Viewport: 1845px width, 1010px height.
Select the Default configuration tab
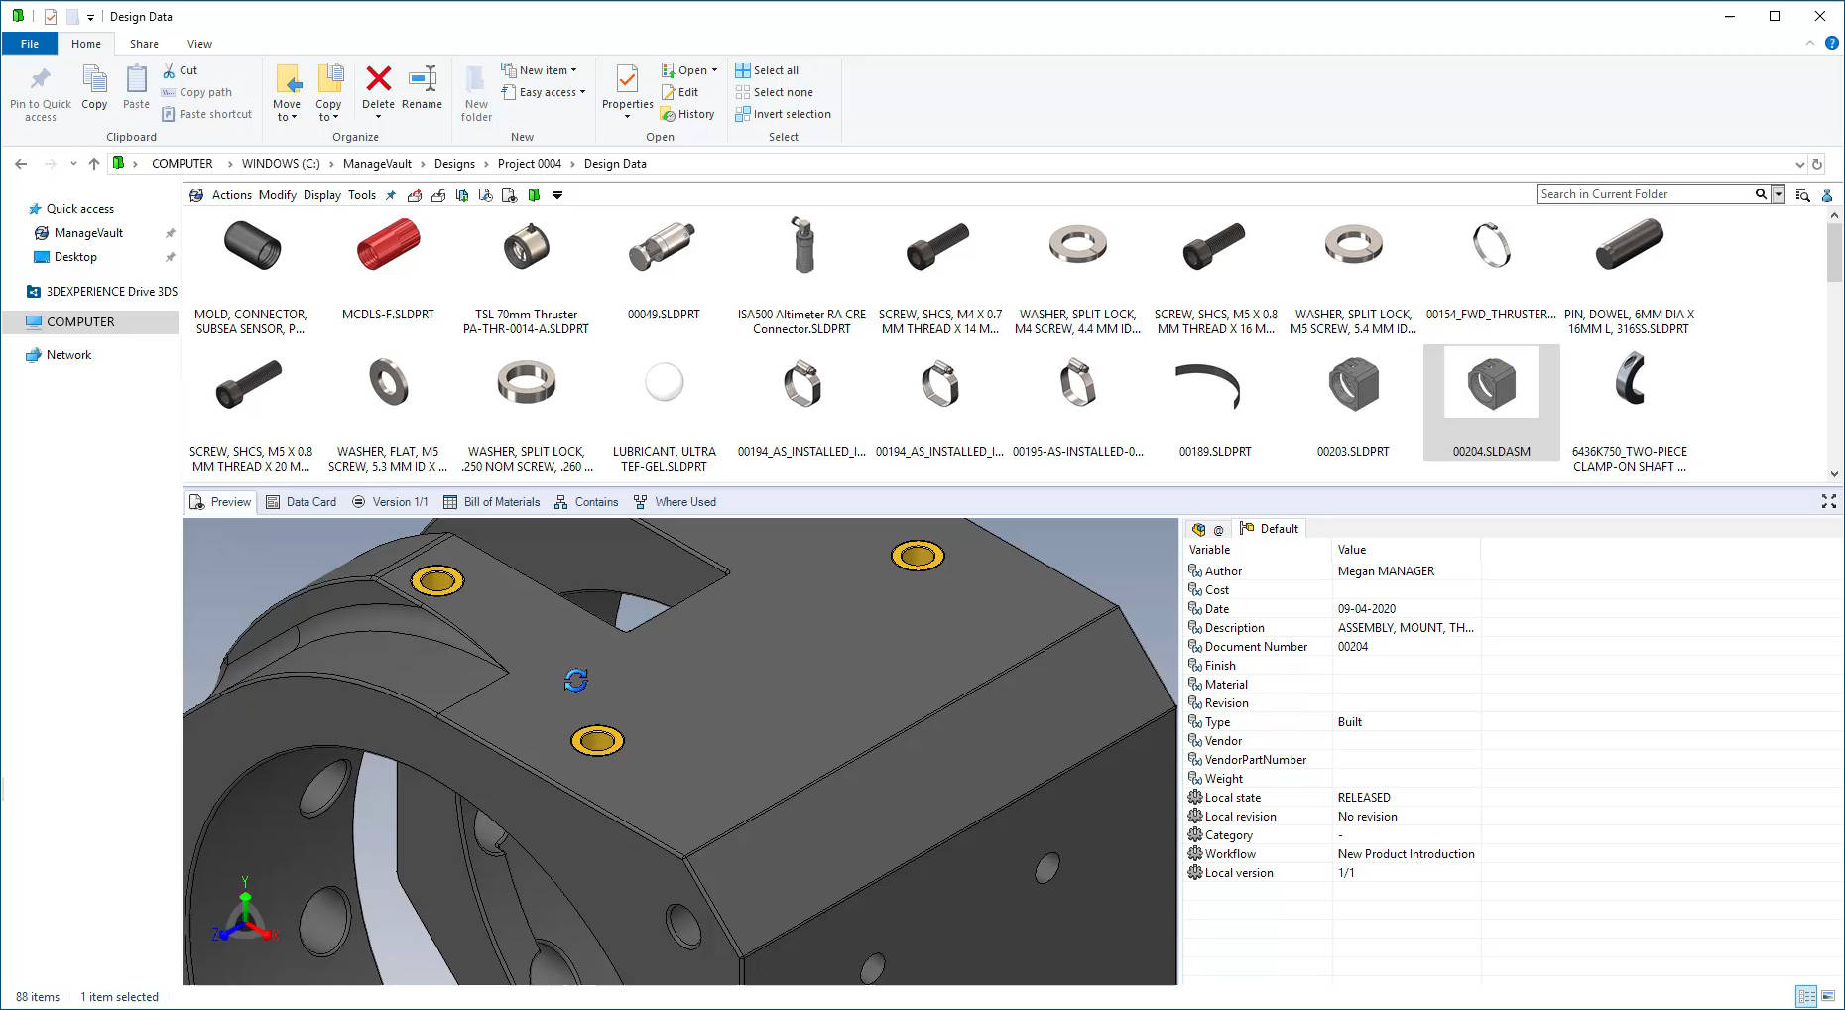tap(1269, 529)
